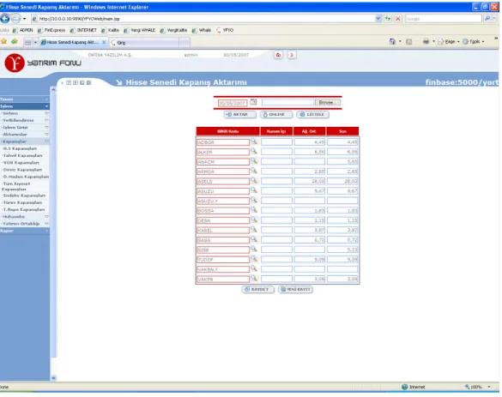Screen dimensions: 502x397
Task: Click the sidebar scrollbar up arrow
Action: [53, 90]
